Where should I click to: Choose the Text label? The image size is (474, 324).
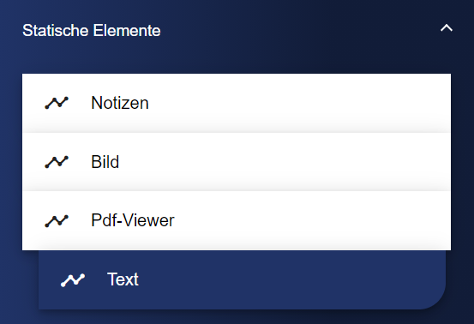click(123, 279)
